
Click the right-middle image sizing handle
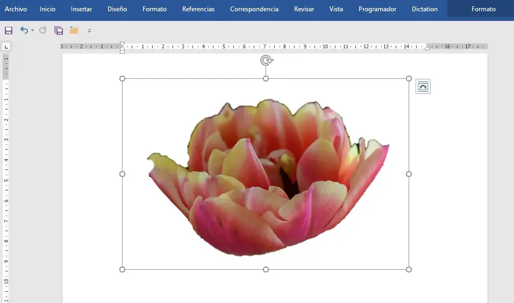tap(409, 174)
